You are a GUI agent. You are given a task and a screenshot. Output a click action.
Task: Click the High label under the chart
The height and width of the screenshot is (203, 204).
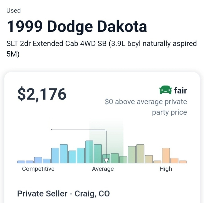(x=166, y=169)
